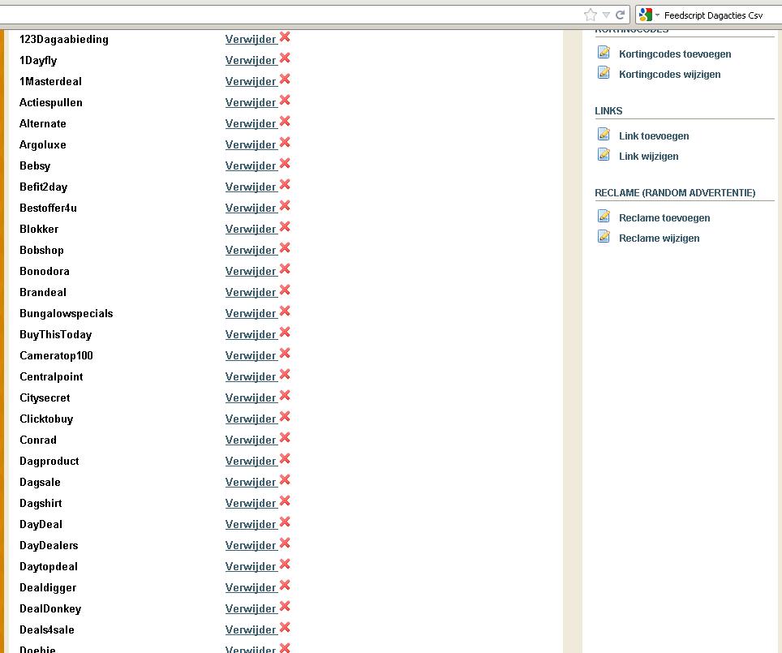Click the red X icon beside Bestoffer4u
Screen dimensions: 782x653
[285, 205]
